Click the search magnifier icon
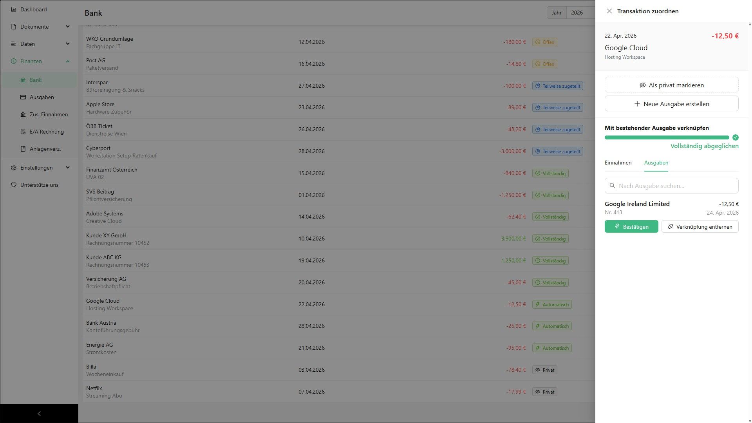 pos(613,186)
